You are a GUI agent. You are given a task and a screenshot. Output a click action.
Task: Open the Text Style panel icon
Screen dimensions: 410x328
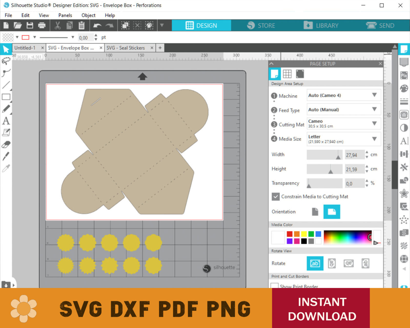pos(404,141)
